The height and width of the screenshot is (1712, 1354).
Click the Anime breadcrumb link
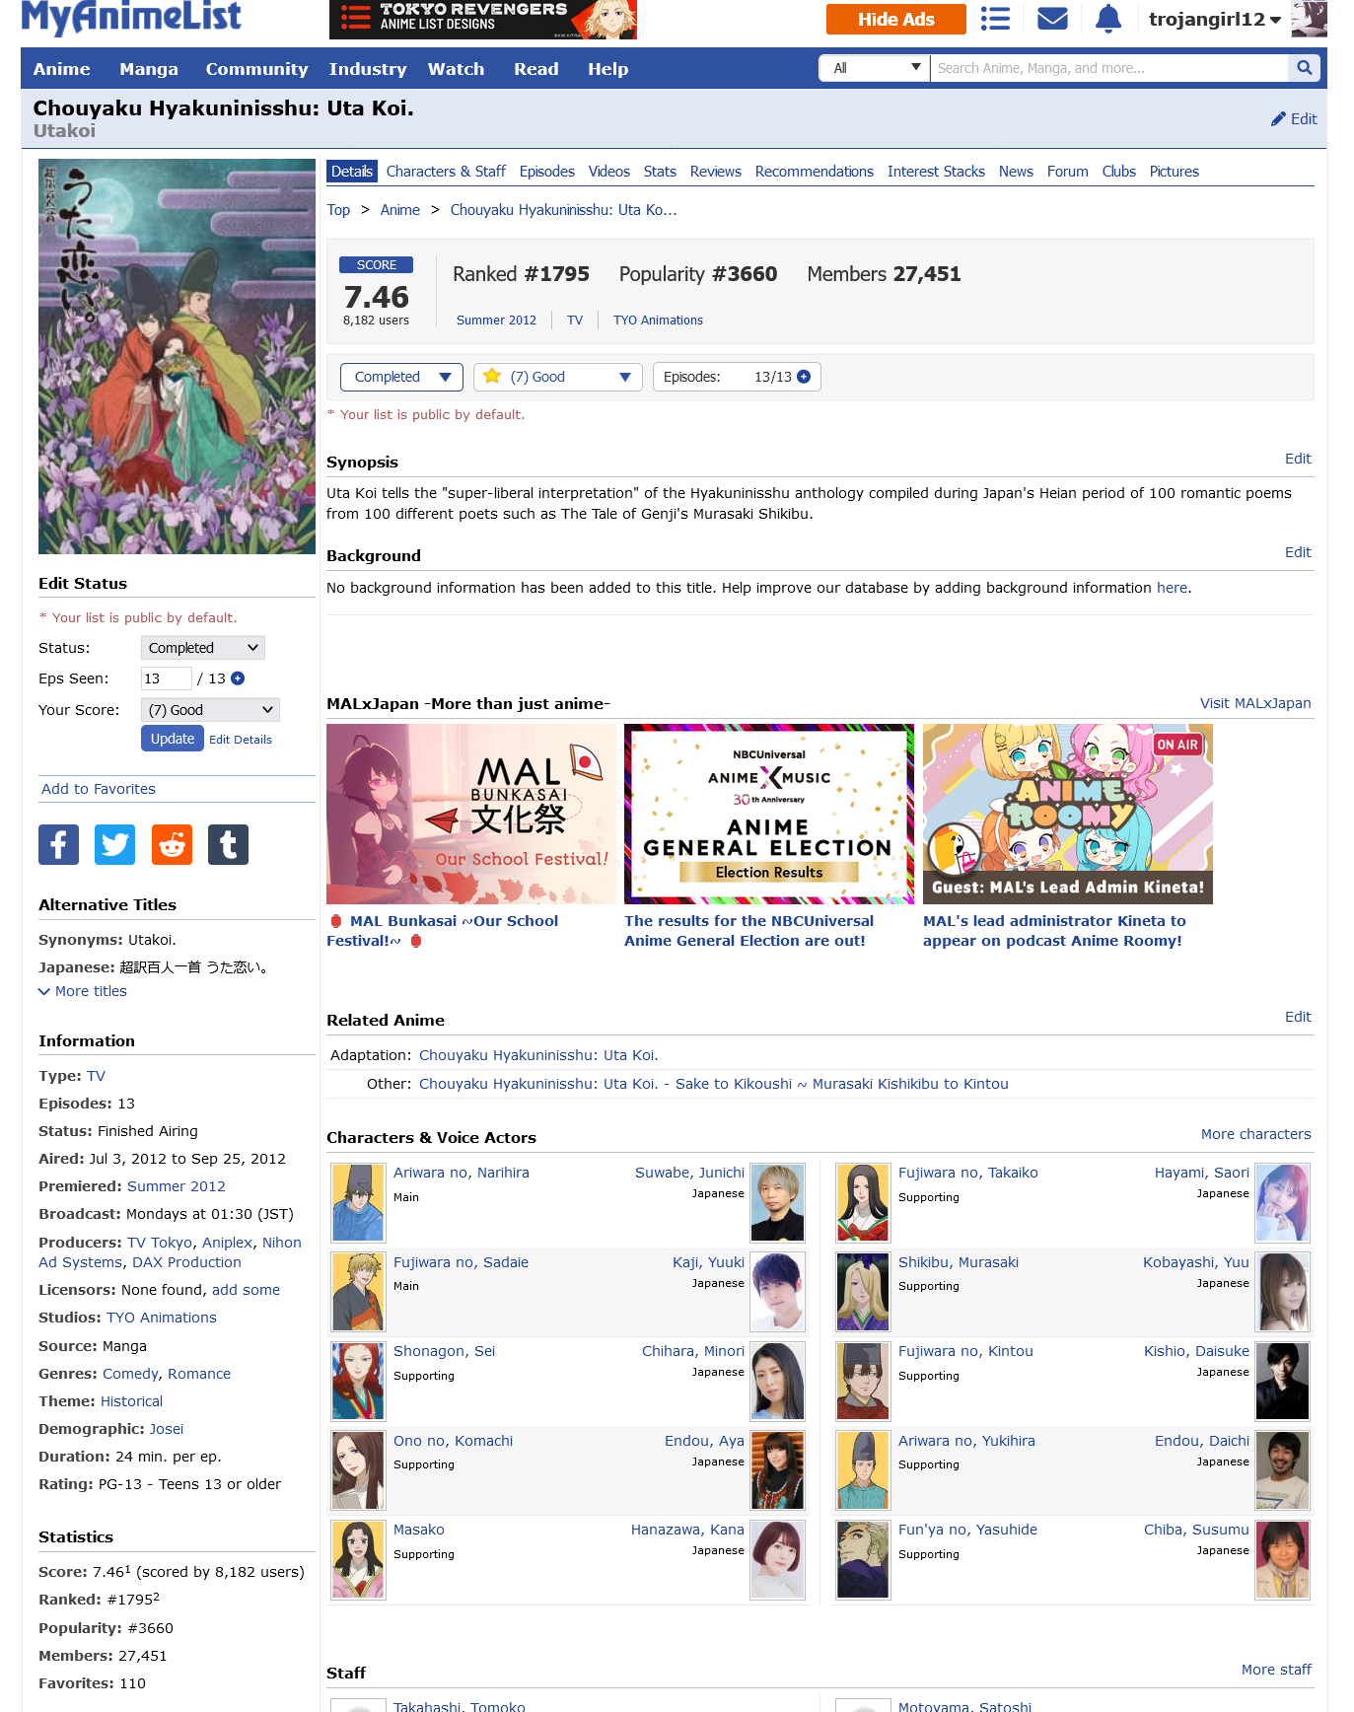[400, 210]
